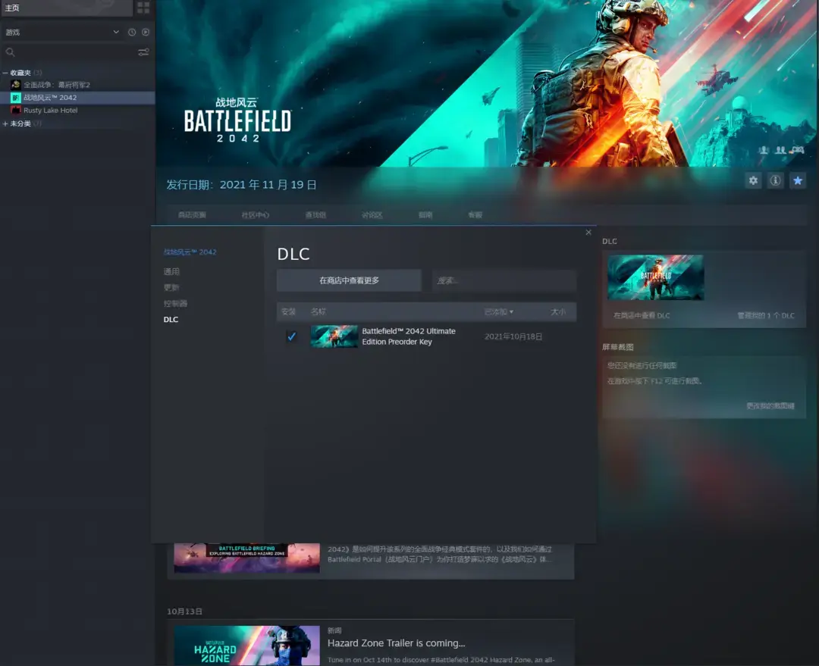Click the recent activity clock icon
The image size is (819, 666).
132,33
